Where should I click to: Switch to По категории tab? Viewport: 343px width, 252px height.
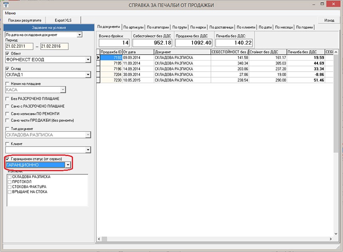pos(158,27)
